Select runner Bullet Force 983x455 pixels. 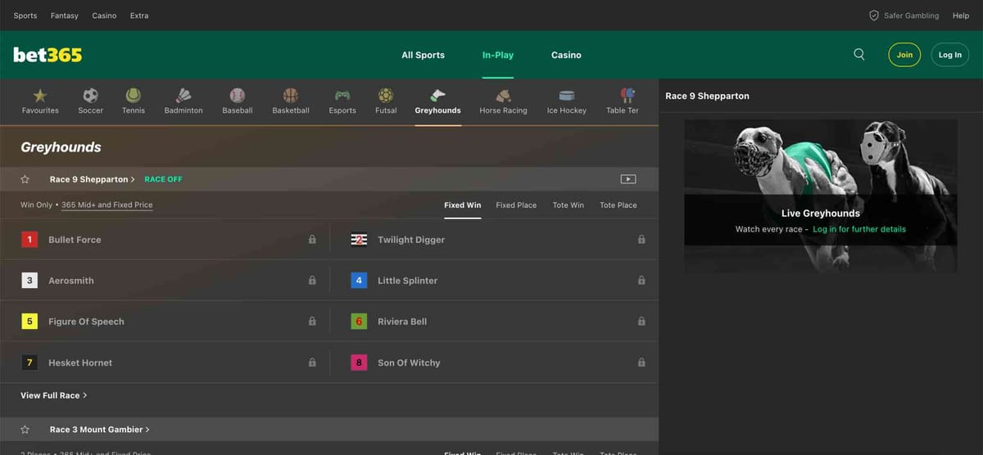click(75, 240)
